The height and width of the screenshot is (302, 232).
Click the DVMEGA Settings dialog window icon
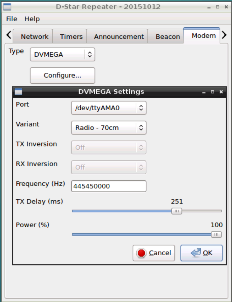[19, 92]
